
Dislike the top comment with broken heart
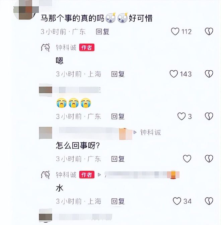[x=209, y=31]
